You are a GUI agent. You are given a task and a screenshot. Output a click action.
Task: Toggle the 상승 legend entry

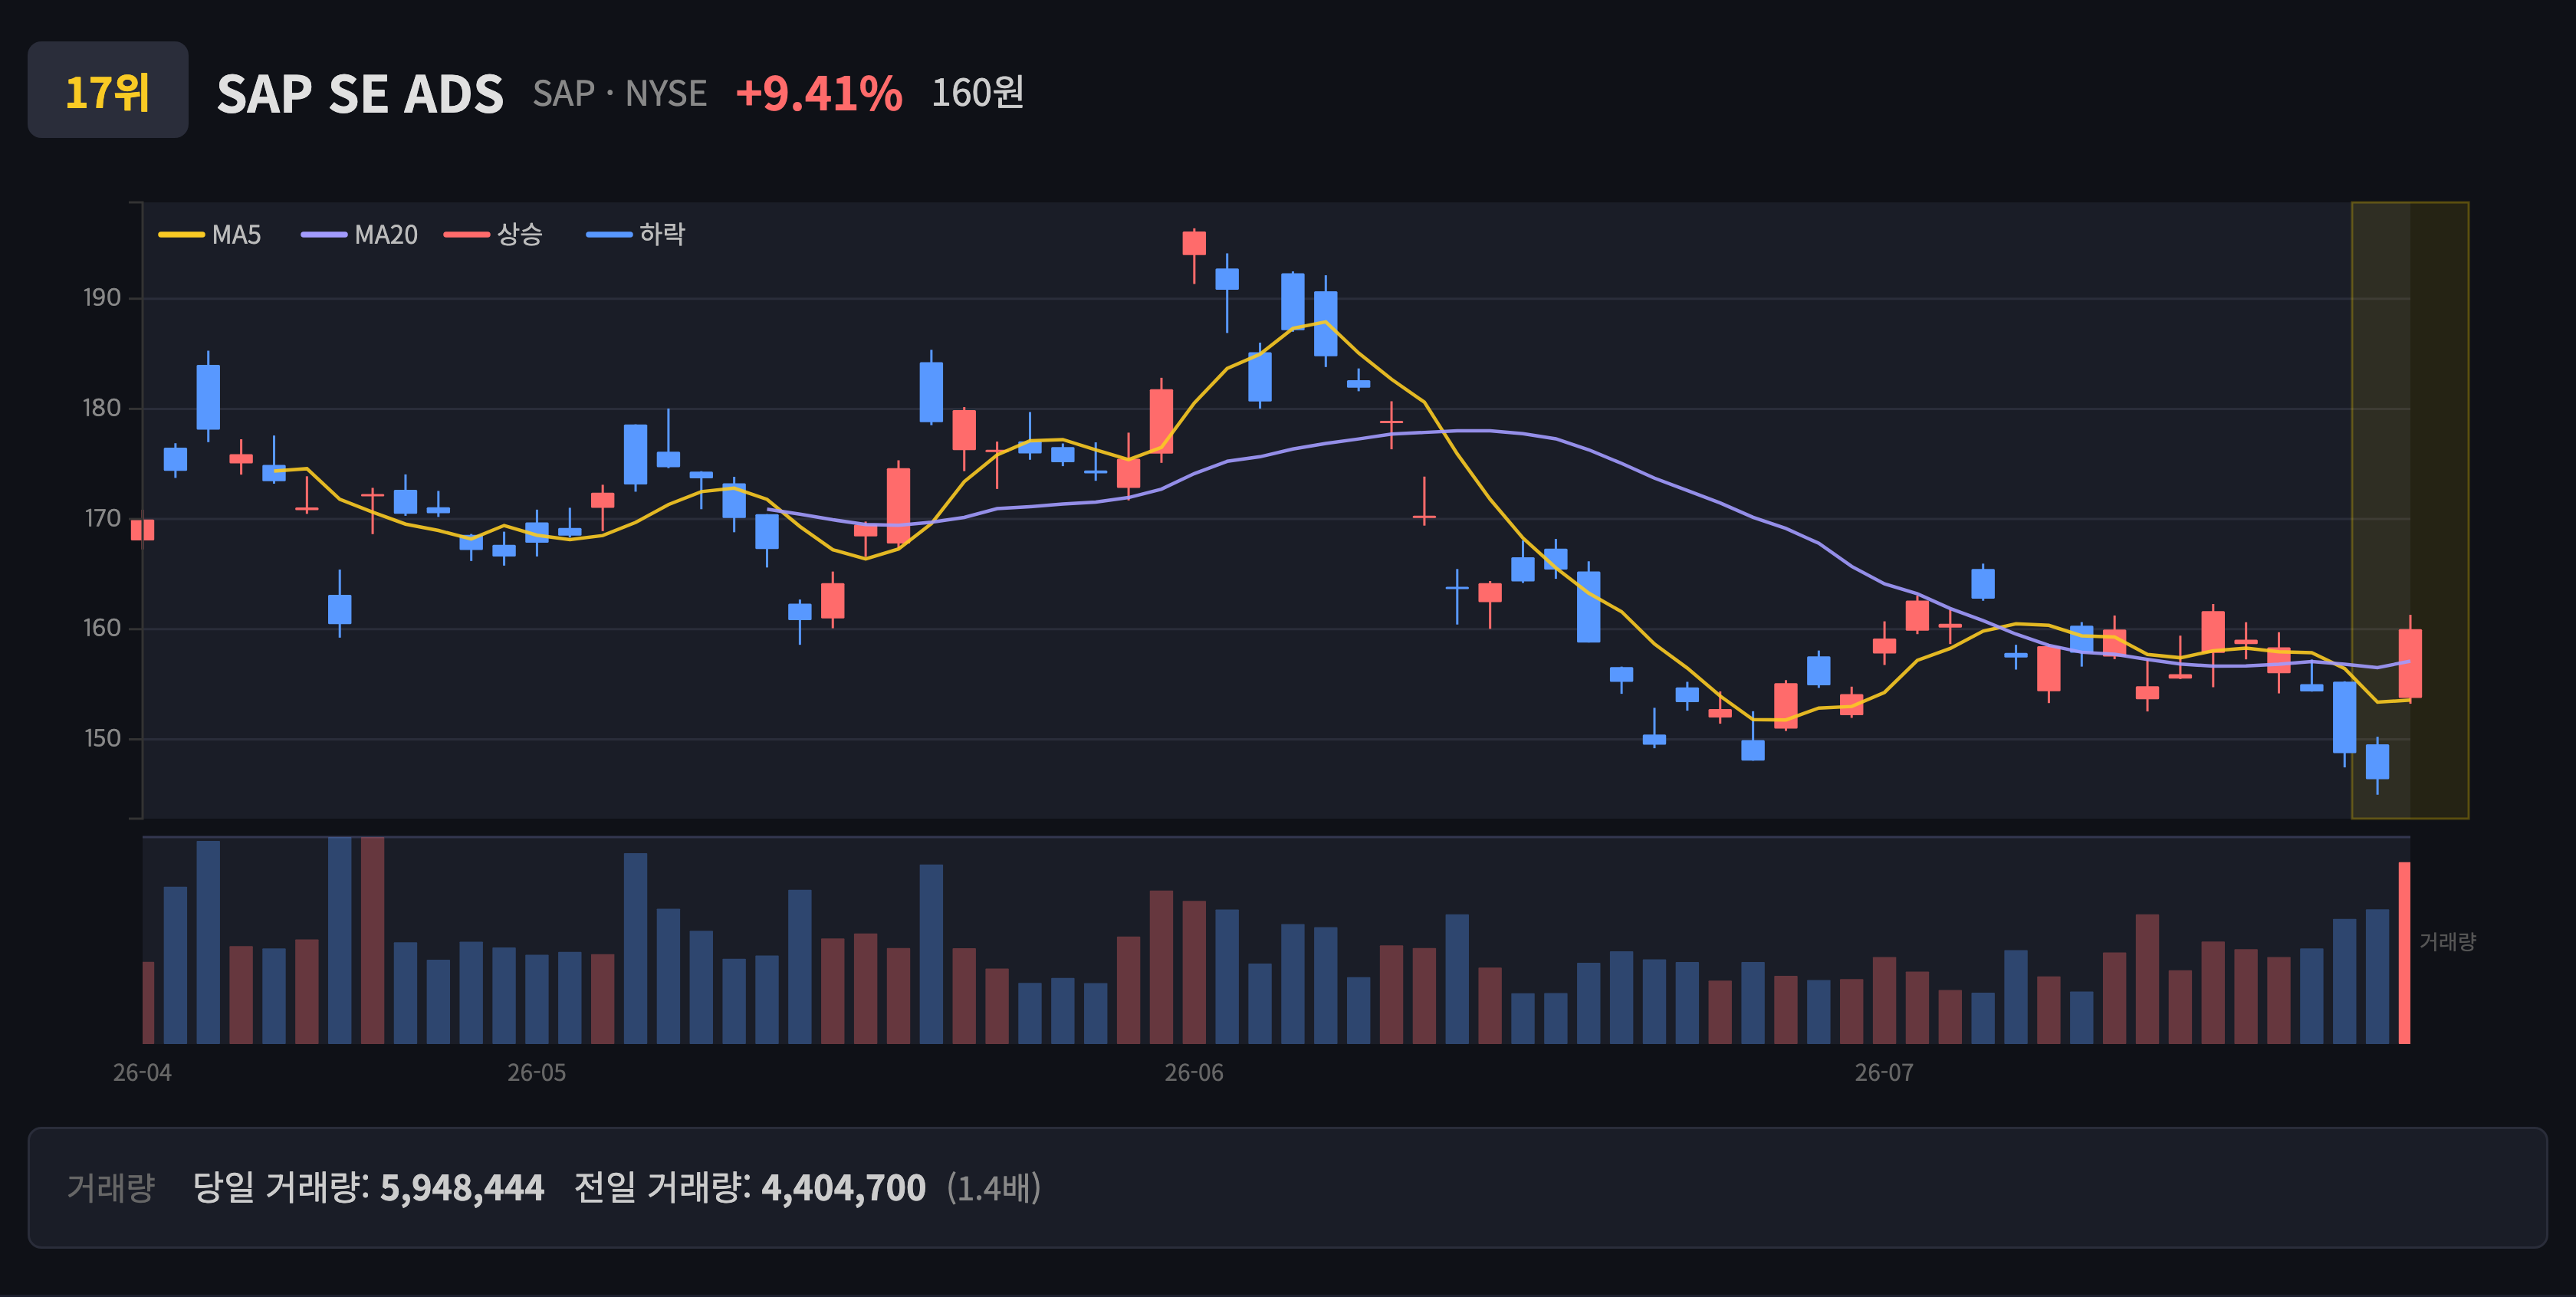[x=494, y=235]
